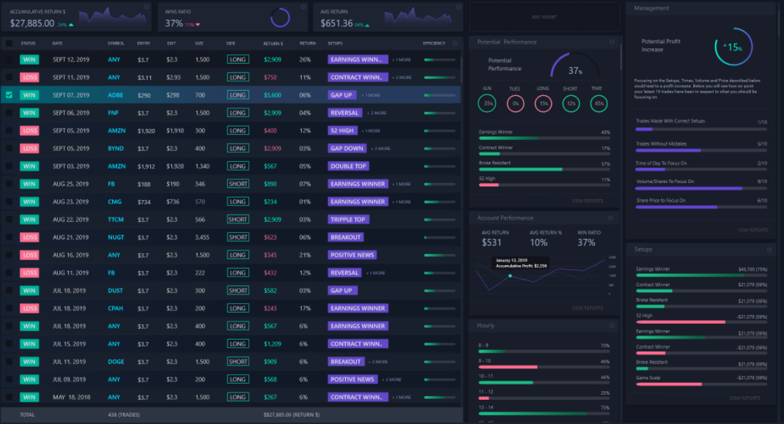Click the Avg Return sparkline chart
The image size is (784, 424).
click(418, 16)
